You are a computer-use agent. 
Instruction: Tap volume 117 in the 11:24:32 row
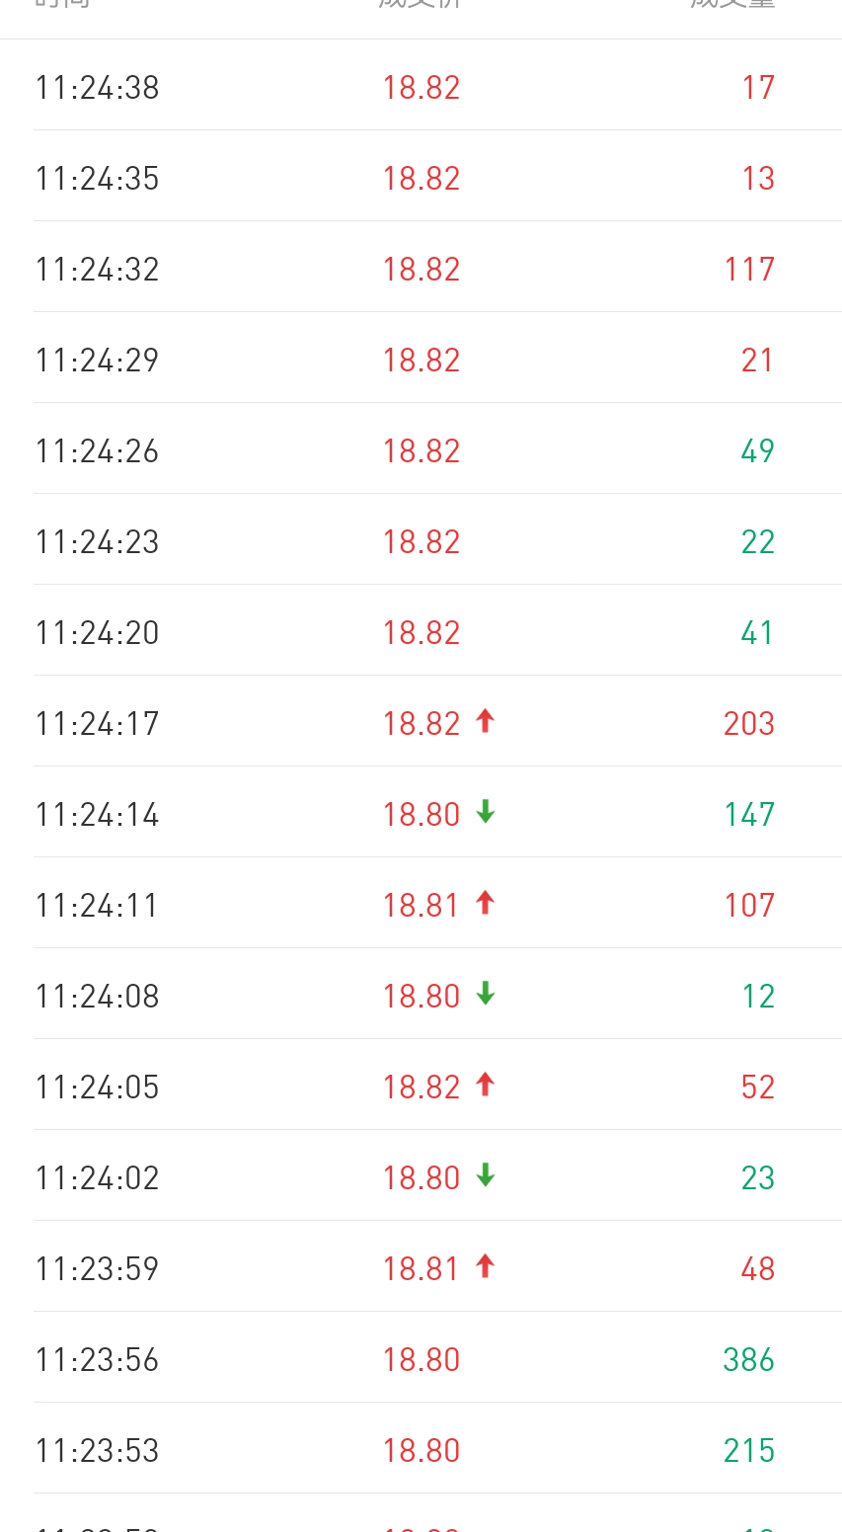(x=749, y=270)
